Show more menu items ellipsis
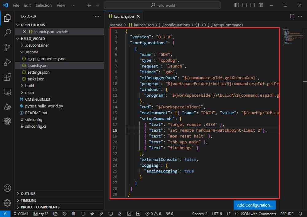 pos(73,5)
